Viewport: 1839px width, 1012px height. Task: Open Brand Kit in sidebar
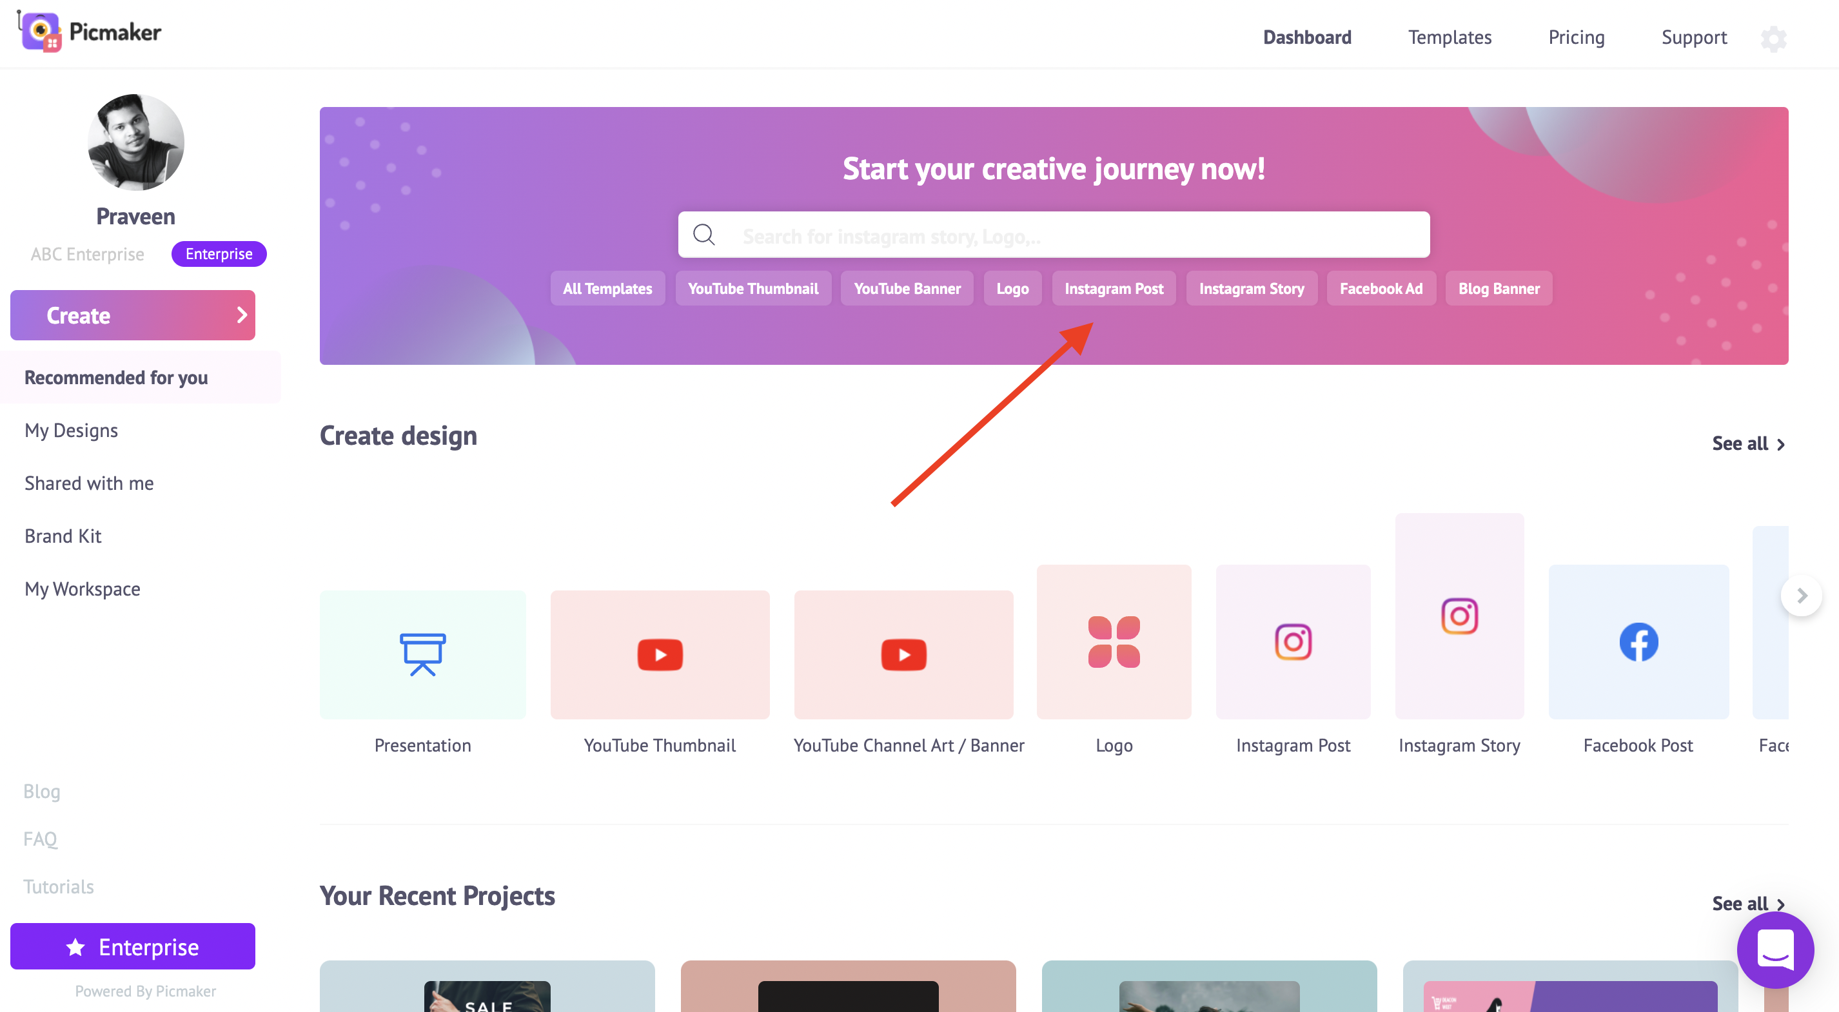point(63,535)
